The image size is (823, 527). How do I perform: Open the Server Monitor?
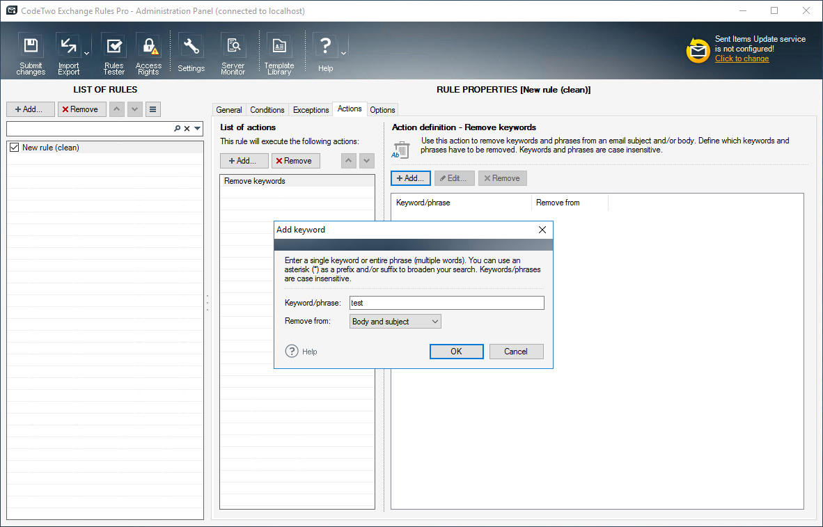(233, 54)
